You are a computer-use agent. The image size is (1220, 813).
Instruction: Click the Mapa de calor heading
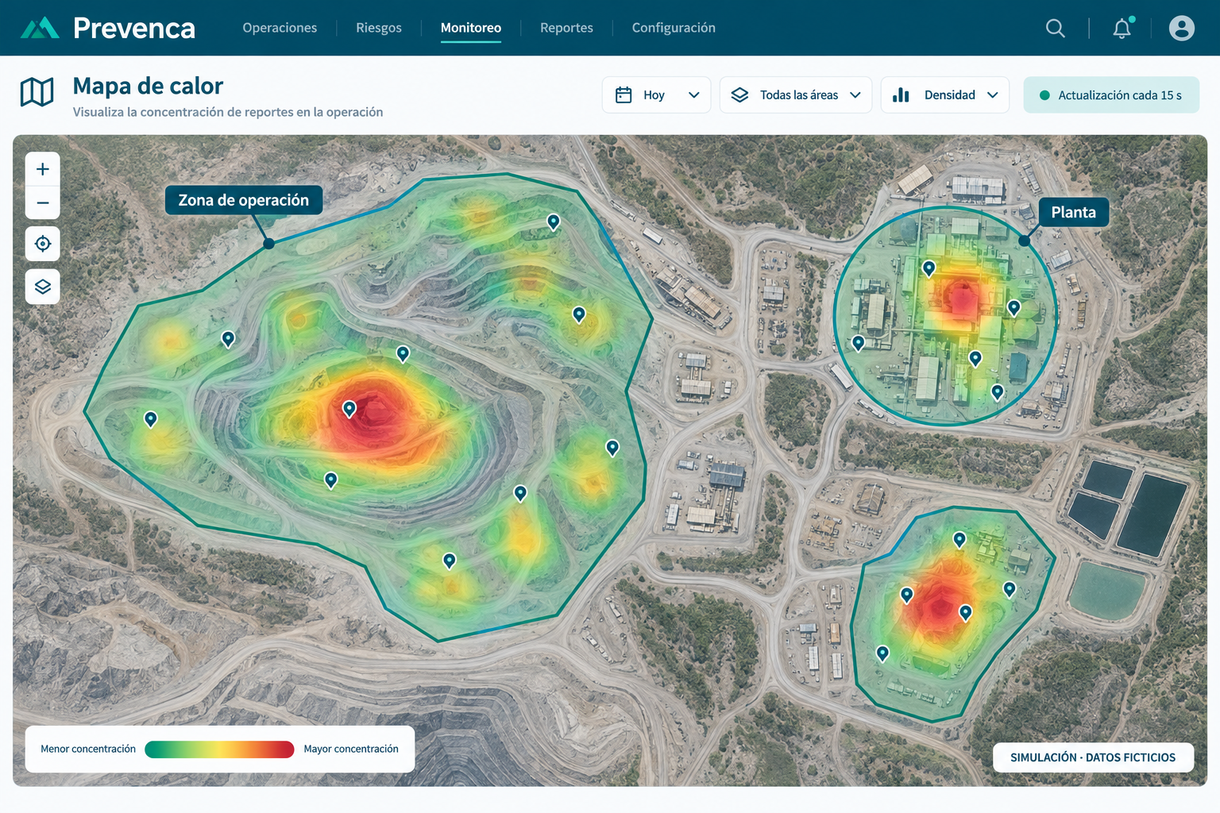(x=148, y=86)
